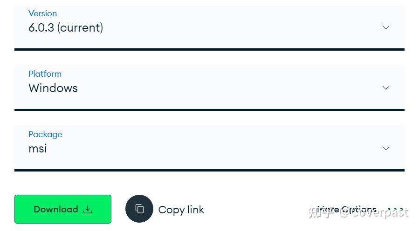Expand the Package dropdown using its chevron
Screen dimensions: 419x231
pyautogui.click(x=385, y=148)
